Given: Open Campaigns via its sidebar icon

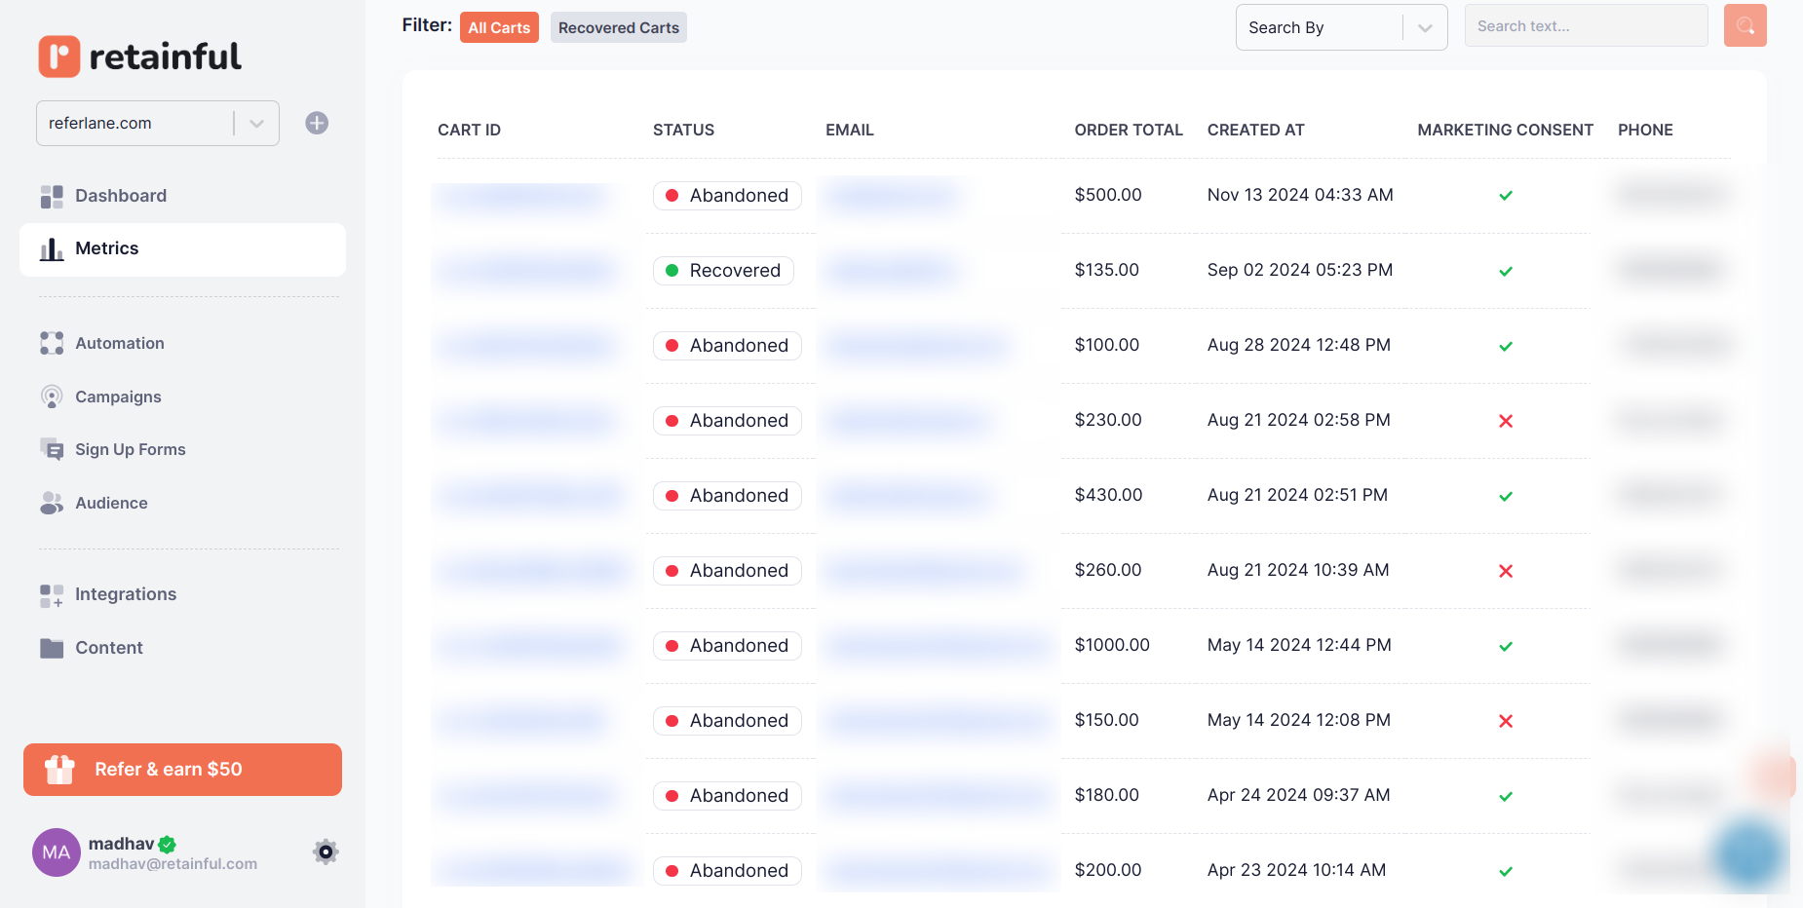Looking at the screenshot, I should coord(52,397).
